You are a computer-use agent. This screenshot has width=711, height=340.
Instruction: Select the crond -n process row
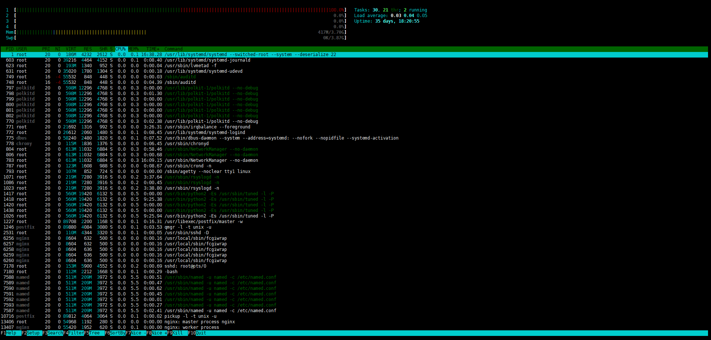click(x=354, y=166)
